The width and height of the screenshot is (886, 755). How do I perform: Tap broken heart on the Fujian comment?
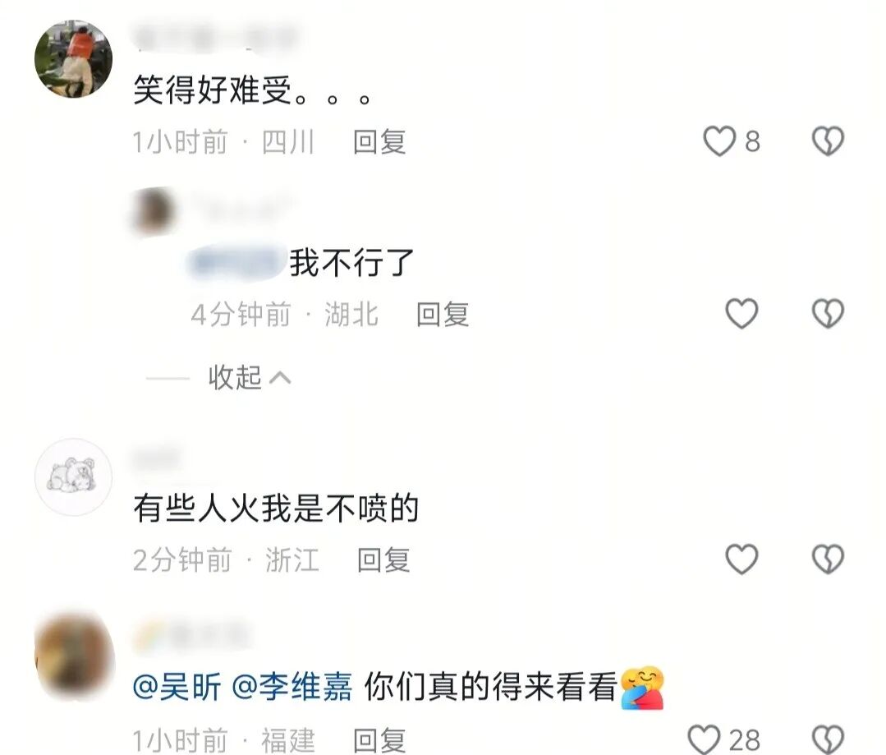pos(828,739)
